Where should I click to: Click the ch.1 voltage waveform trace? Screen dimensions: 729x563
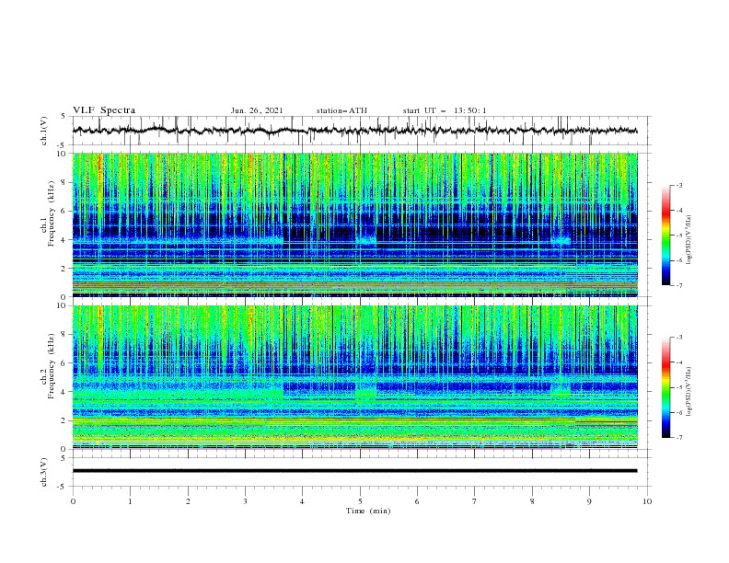[354, 131]
